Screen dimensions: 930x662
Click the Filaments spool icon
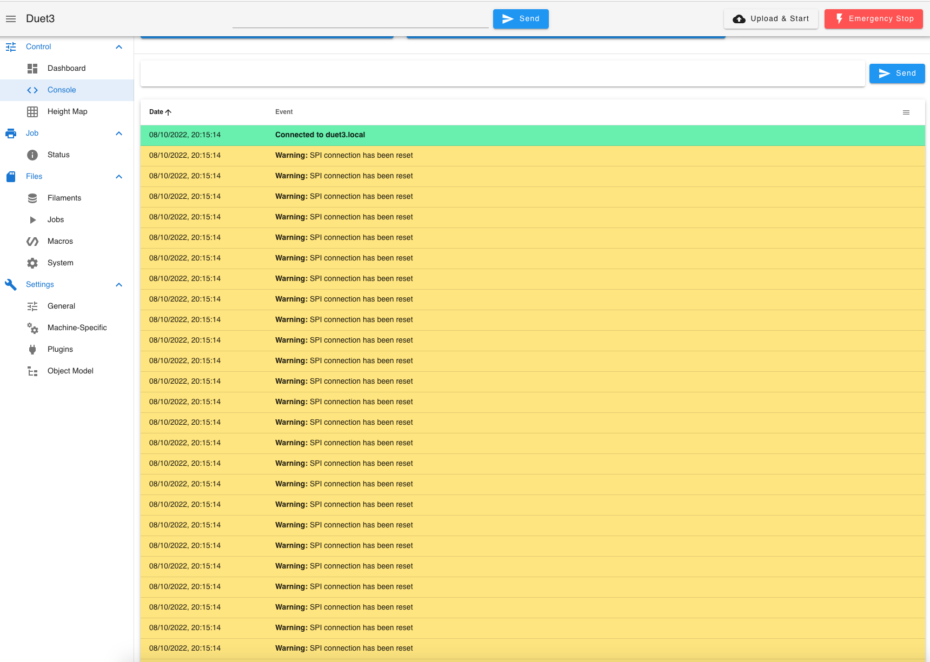coord(32,198)
